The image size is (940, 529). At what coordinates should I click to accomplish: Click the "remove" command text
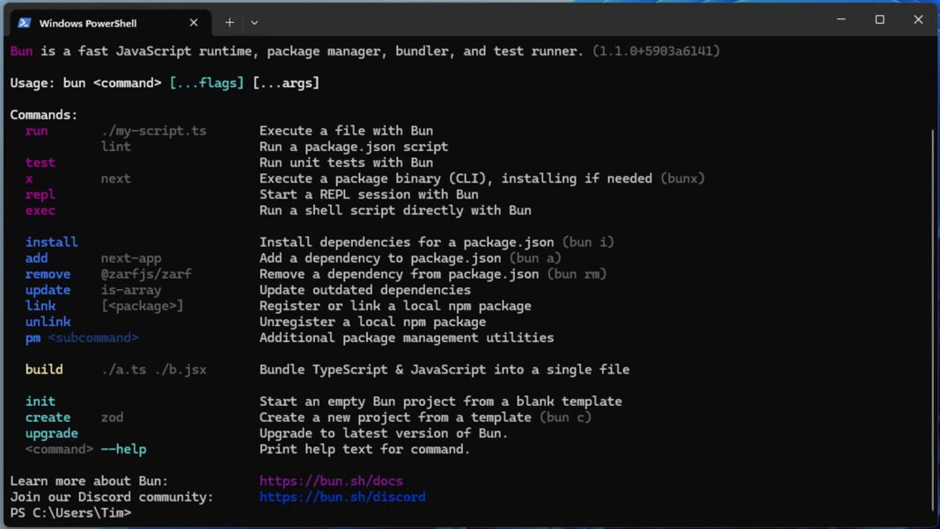(x=48, y=273)
